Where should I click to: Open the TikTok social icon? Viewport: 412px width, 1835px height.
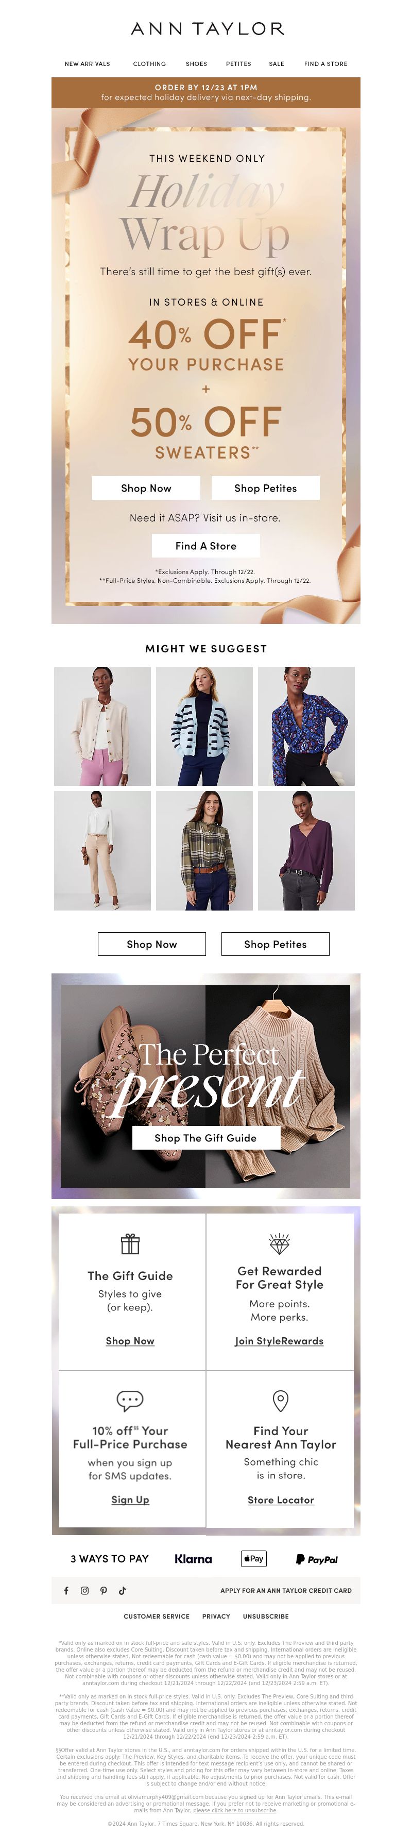[123, 1590]
